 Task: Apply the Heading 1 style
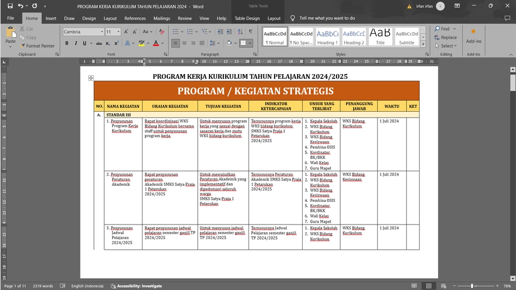pos(327,37)
